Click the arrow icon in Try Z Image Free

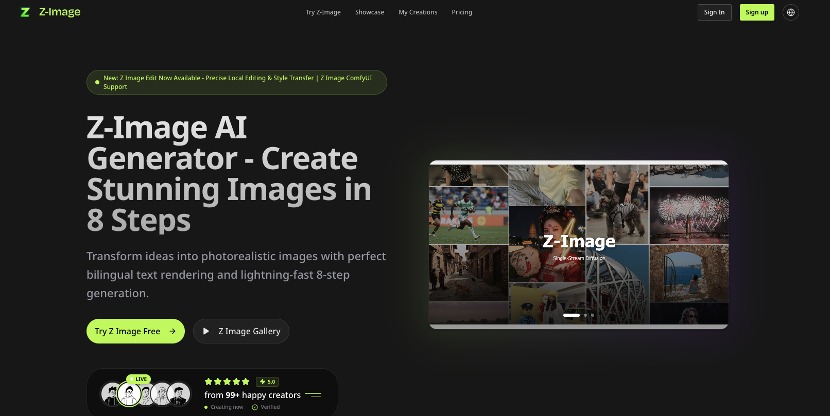point(172,331)
